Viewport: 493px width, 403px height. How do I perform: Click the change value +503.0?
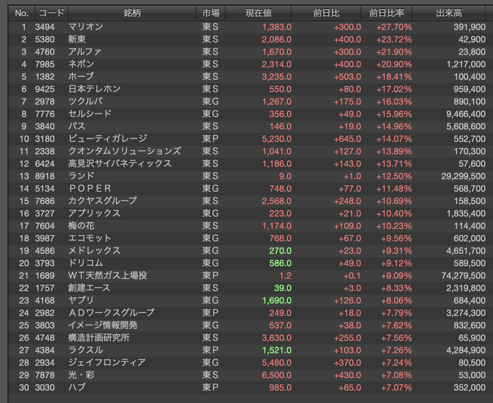(348, 77)
